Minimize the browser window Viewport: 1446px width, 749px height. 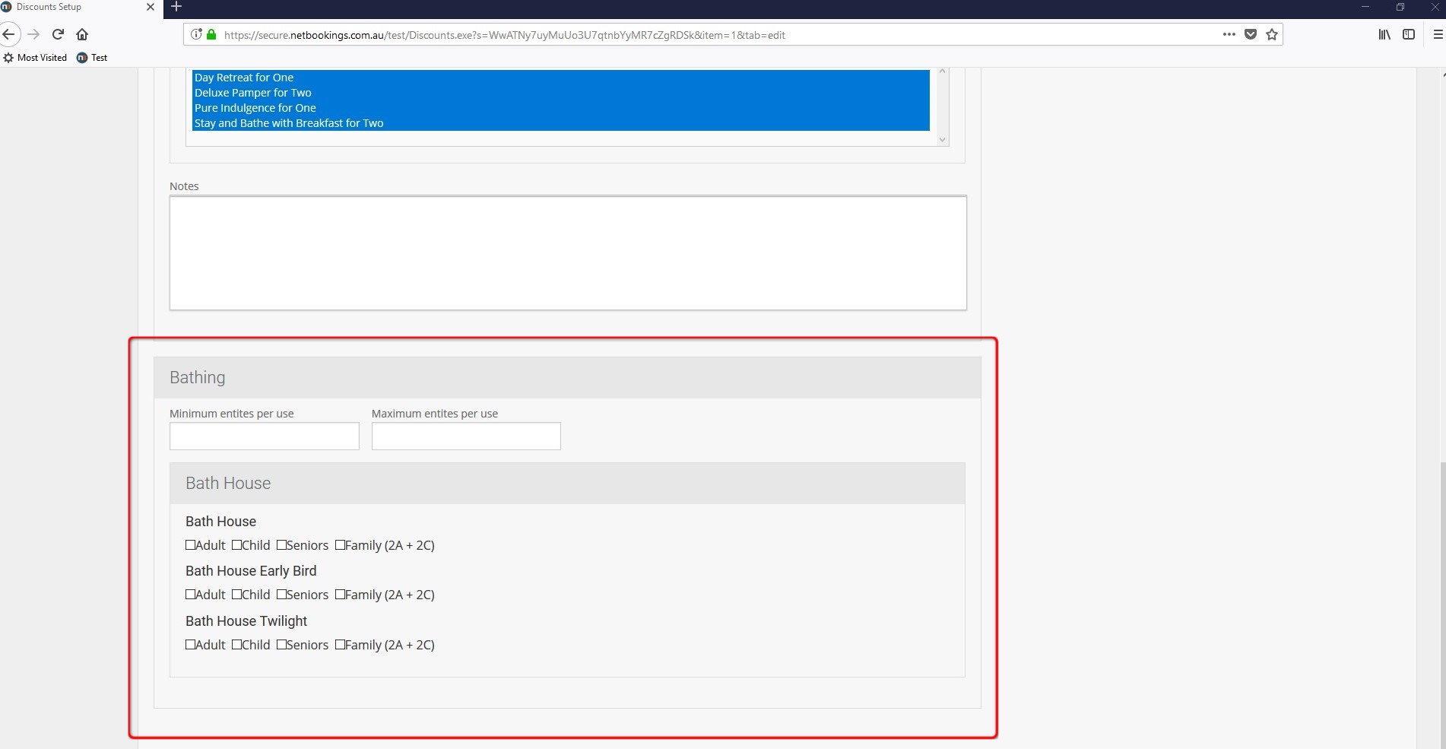click(x=1365, y=7)
